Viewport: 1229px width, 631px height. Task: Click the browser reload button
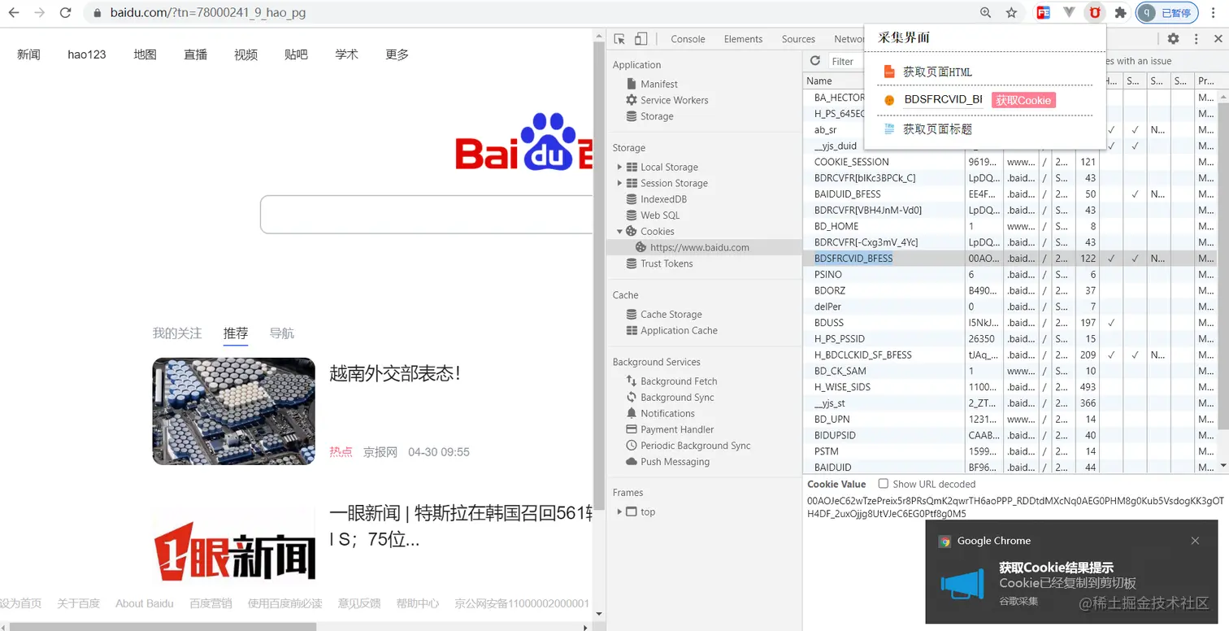[x=66, y=13]
